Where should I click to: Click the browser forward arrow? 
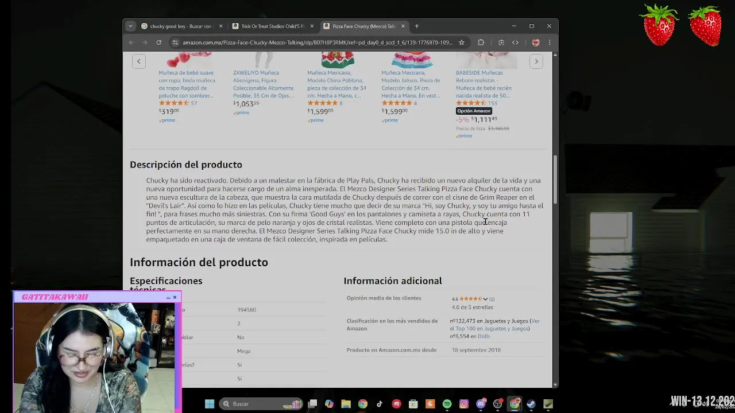(144, 42)
